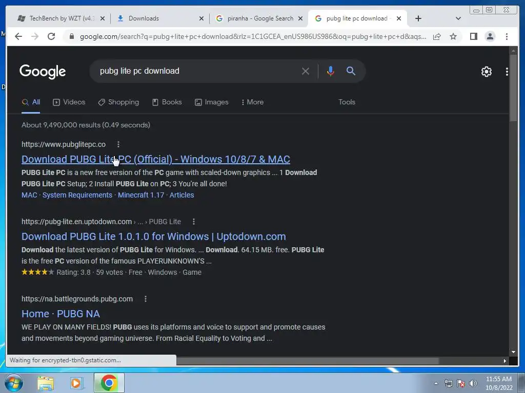The height and width of the screenshot is (393, 525).
Task: Clear the search box with X
Action: point(306,71)
